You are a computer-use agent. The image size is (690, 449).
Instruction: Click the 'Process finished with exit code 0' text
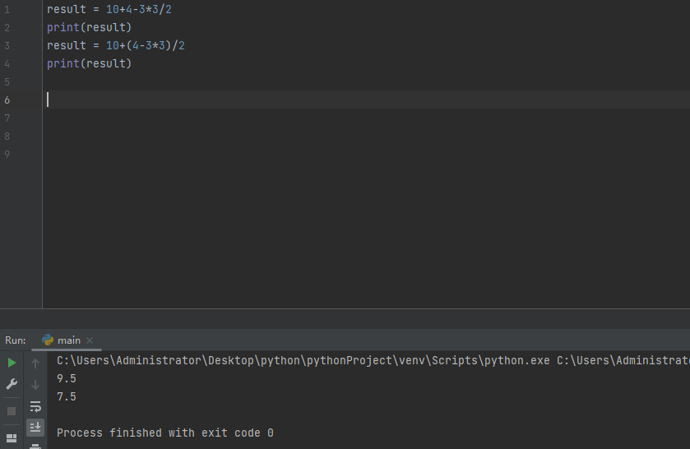pos(165,433)
